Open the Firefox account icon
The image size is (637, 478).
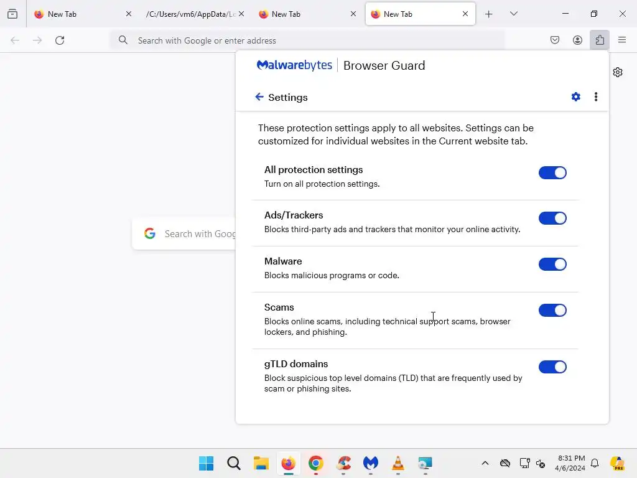577,40
